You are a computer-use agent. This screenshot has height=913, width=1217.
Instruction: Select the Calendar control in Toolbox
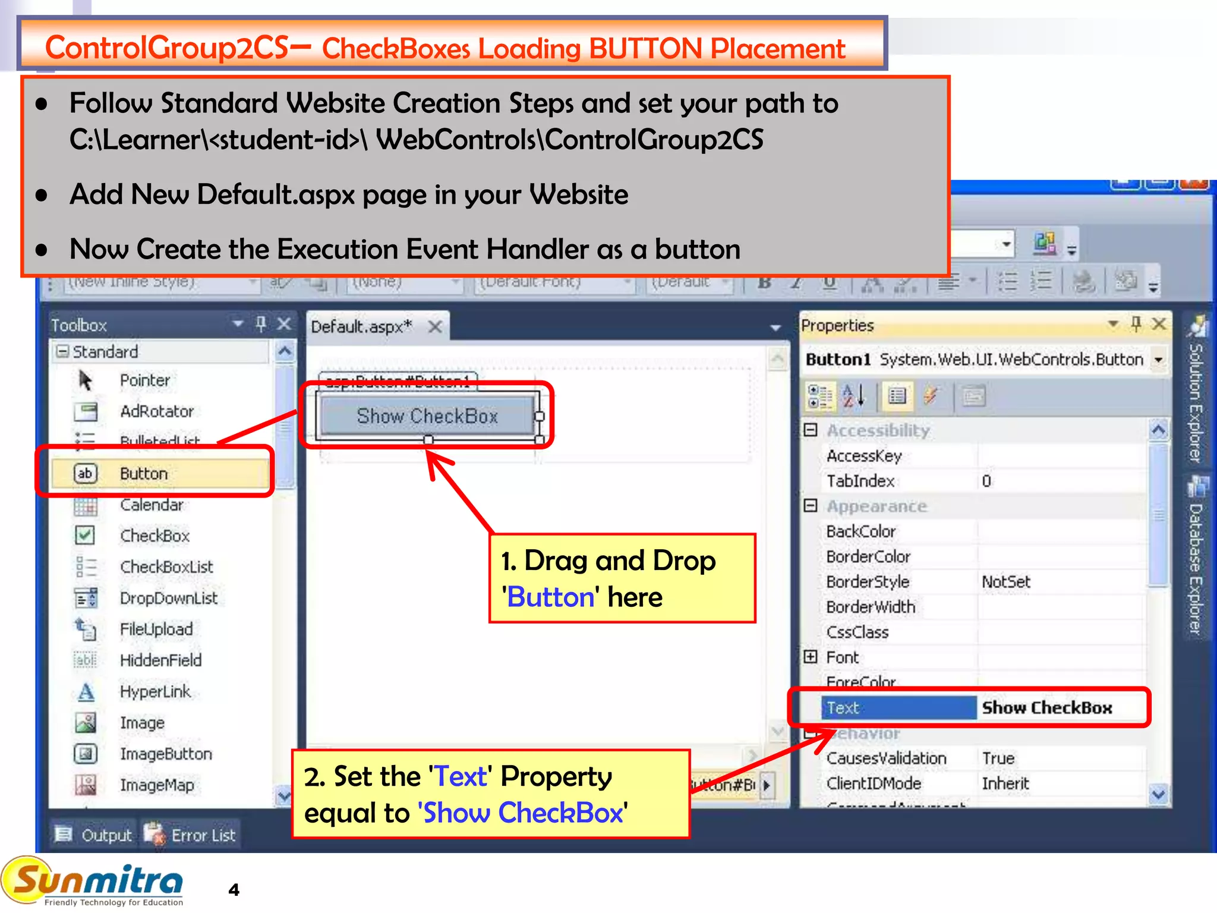[x=152, y=505]
